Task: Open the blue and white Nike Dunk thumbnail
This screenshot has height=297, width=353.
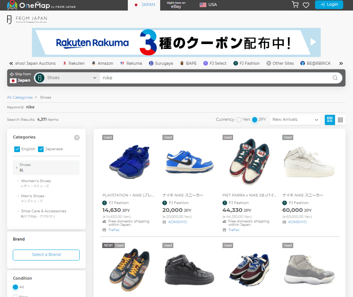Action: [x=189, y=162]
